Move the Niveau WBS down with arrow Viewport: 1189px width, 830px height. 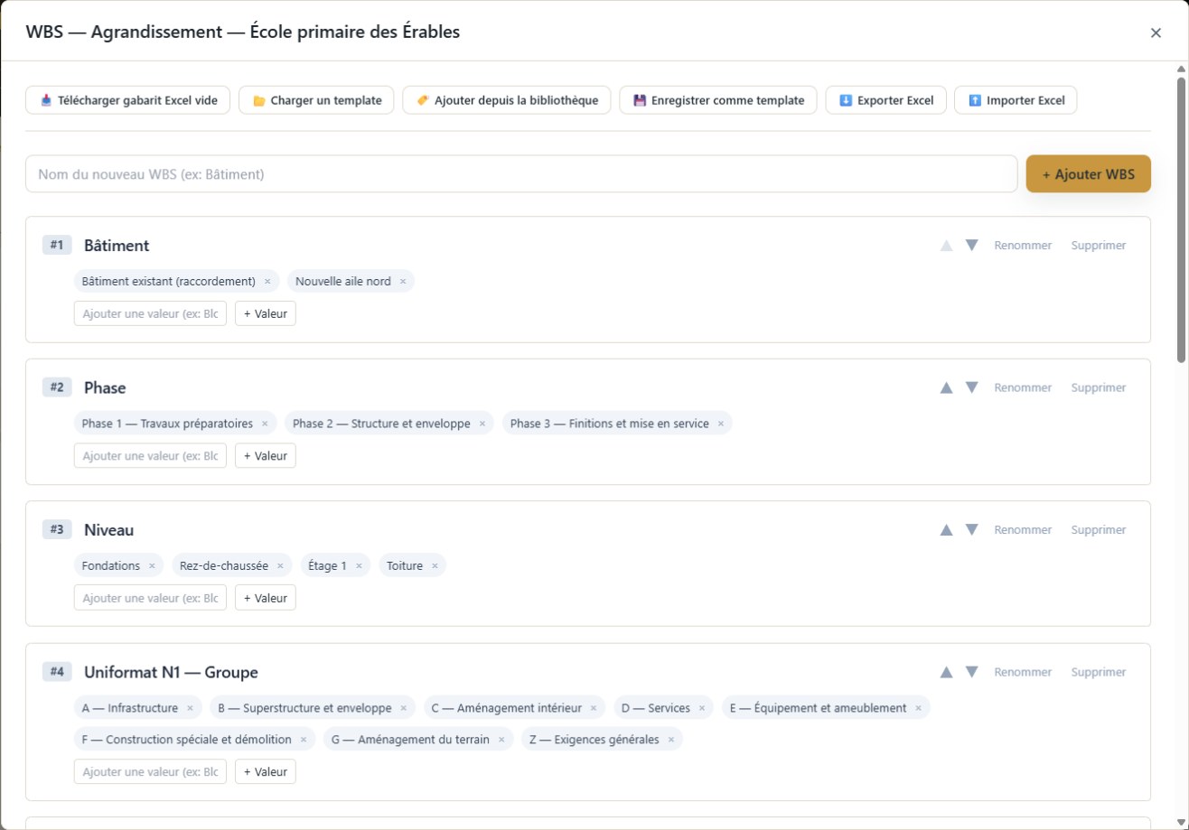(x=971, y=530)
